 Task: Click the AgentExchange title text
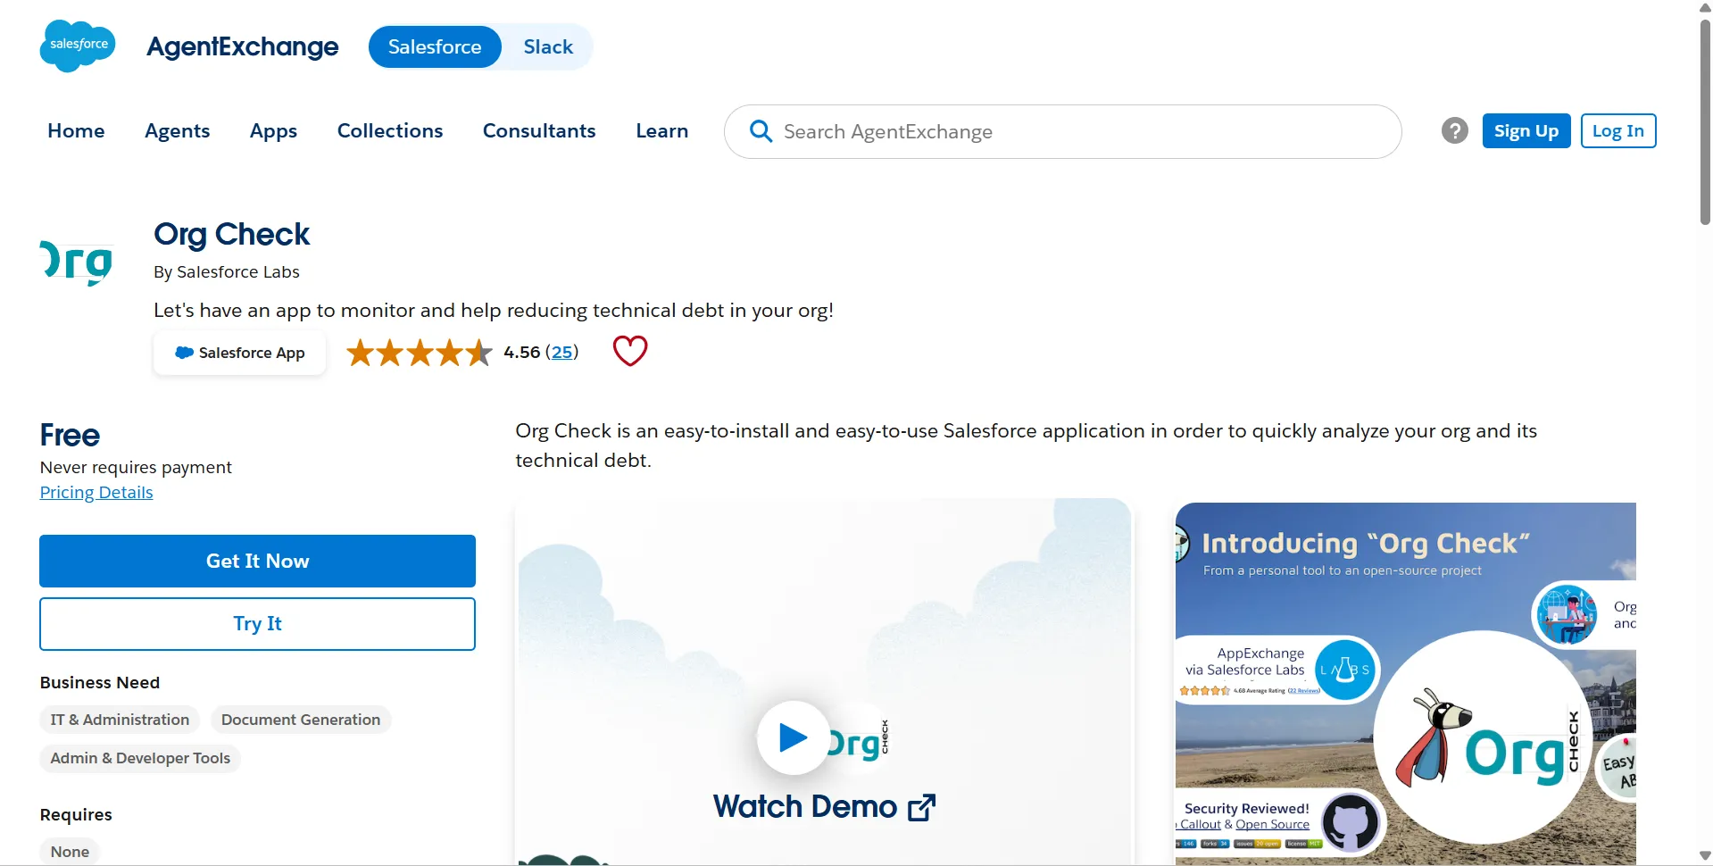click(x=243, y=46)
